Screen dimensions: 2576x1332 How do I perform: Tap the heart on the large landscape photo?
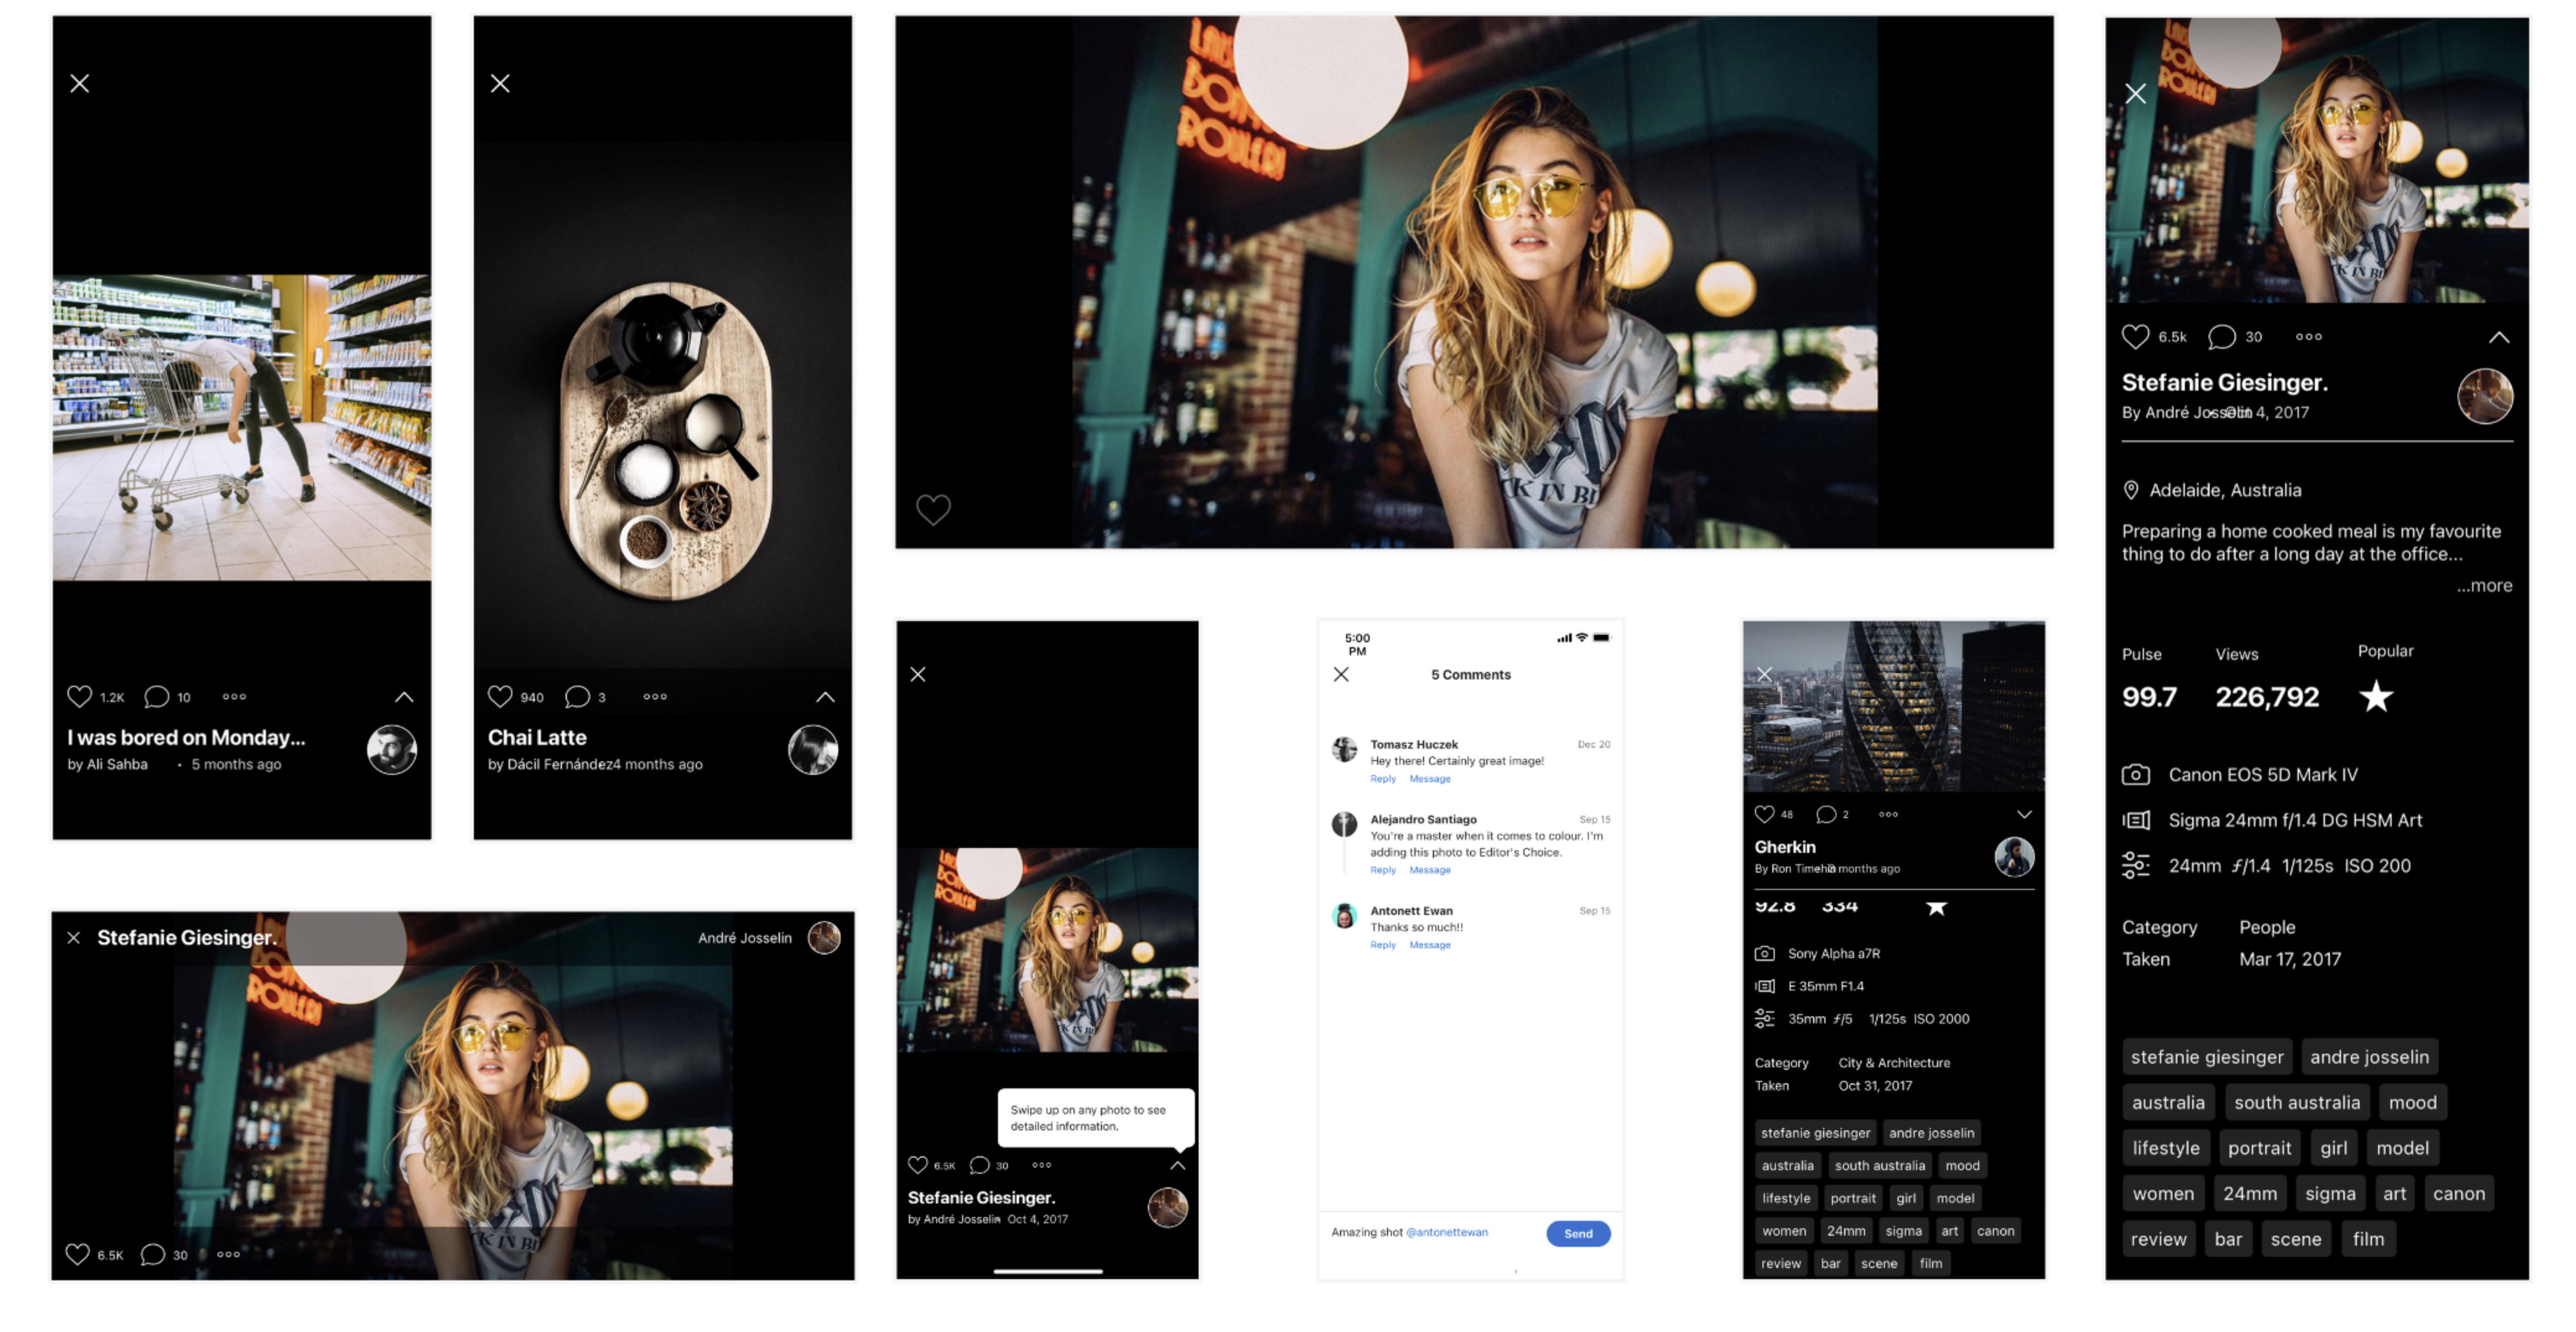point(933,510)
